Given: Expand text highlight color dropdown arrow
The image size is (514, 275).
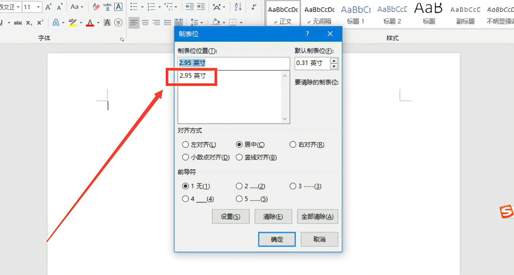Looking at the screenshot, I should click(81, 23).
